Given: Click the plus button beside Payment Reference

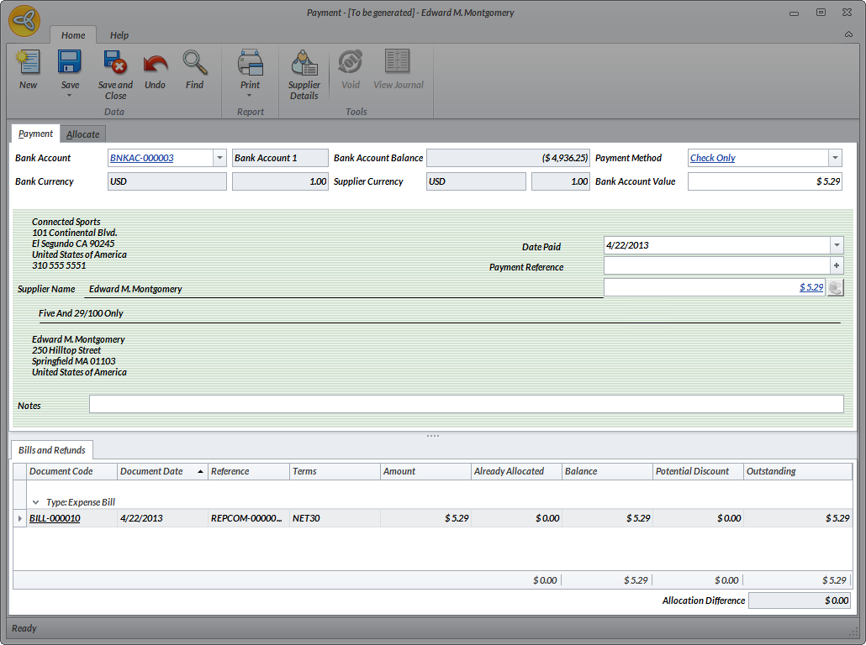Looking at the screenshot, I should click(837, 265).
